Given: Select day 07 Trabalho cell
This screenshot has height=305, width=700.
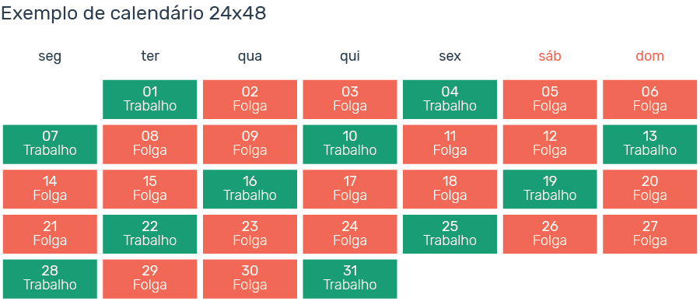Looking at the screenshot, I should point(50,144).
